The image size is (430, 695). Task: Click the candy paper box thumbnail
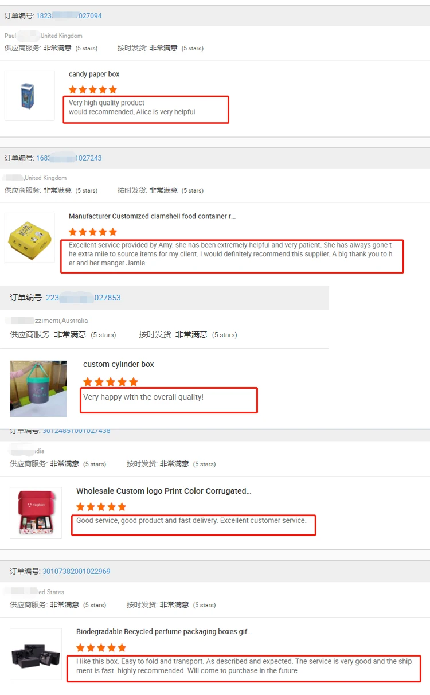[30, 96]
